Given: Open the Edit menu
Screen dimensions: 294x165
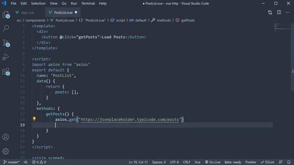Looking at the screenshot, I should tap(23, 3).
